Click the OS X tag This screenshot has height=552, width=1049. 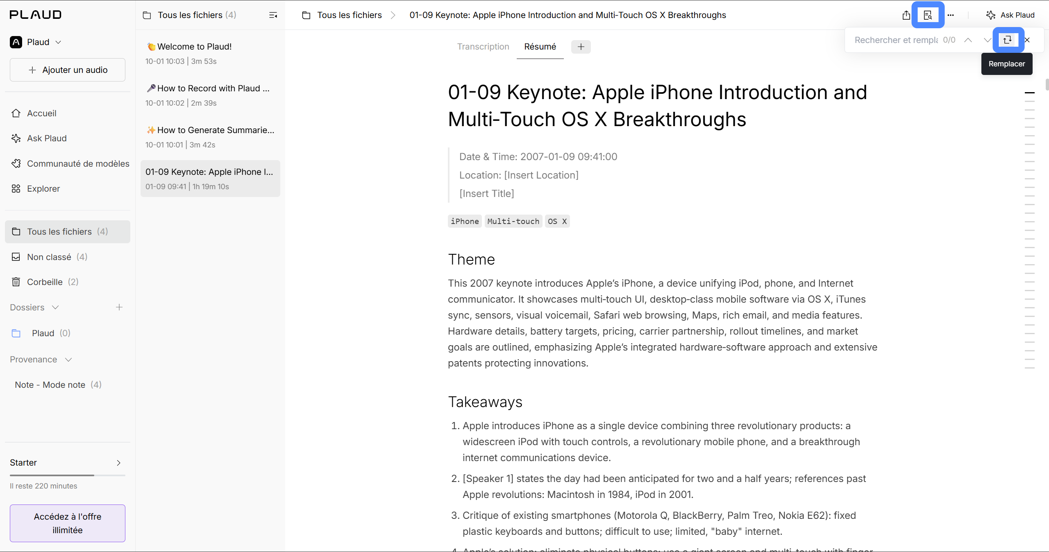point(557,221)
